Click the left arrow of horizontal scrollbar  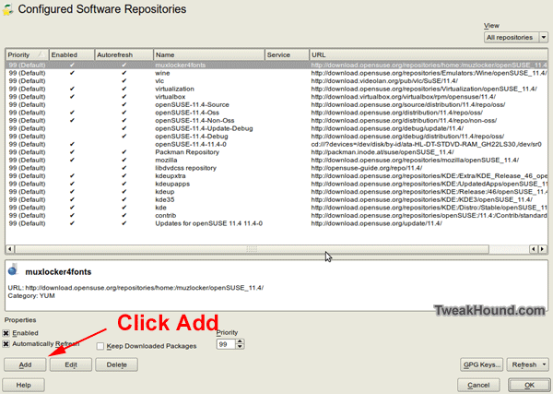pos(9,248)
